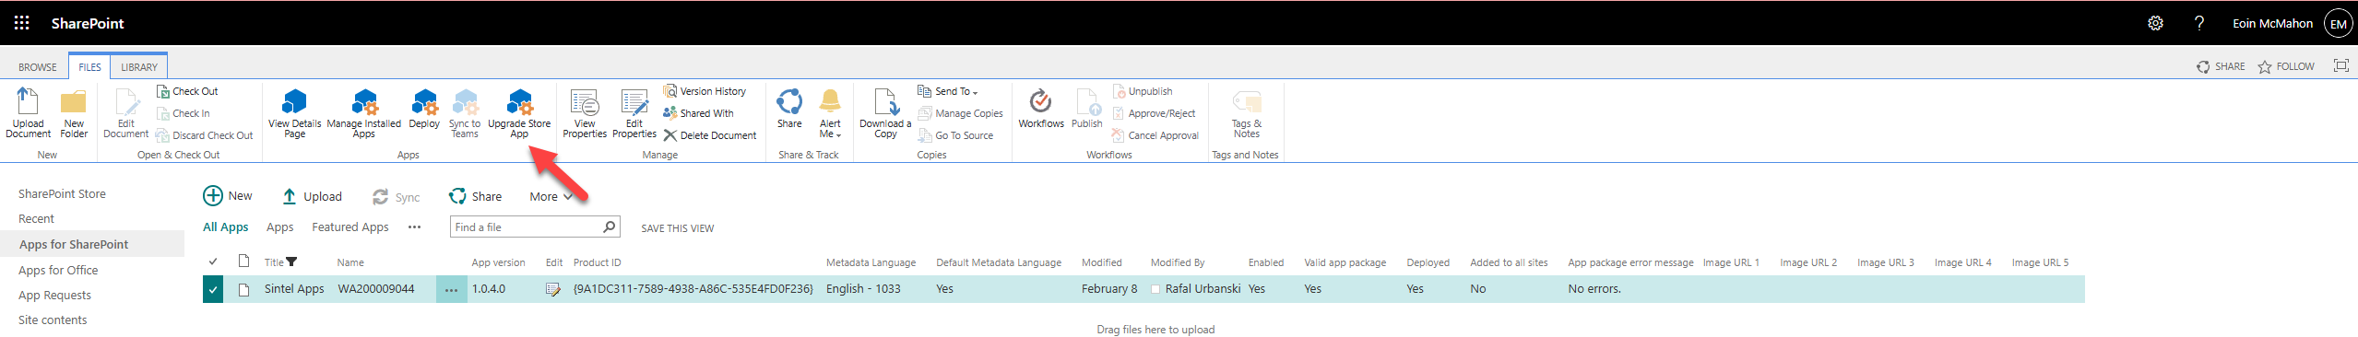This screenshot has height=337, width=2358.
Task: Click Check Out ribbon button
Action: [x=187, y=91]
